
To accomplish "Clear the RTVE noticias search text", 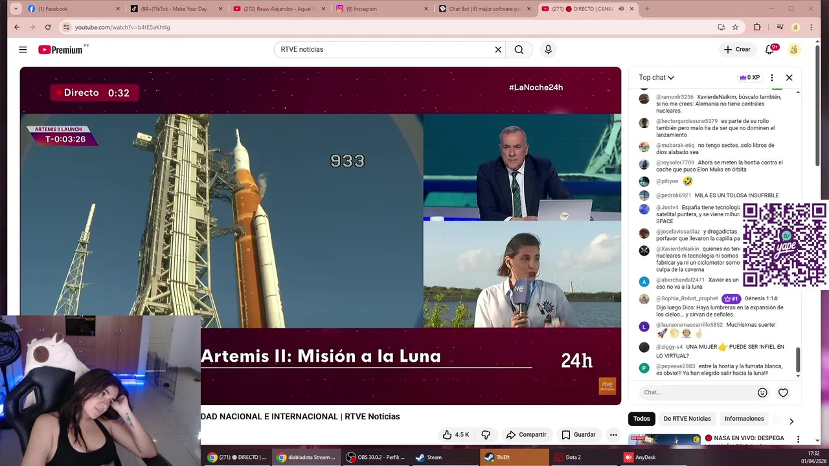I will (x=498, y=50).
